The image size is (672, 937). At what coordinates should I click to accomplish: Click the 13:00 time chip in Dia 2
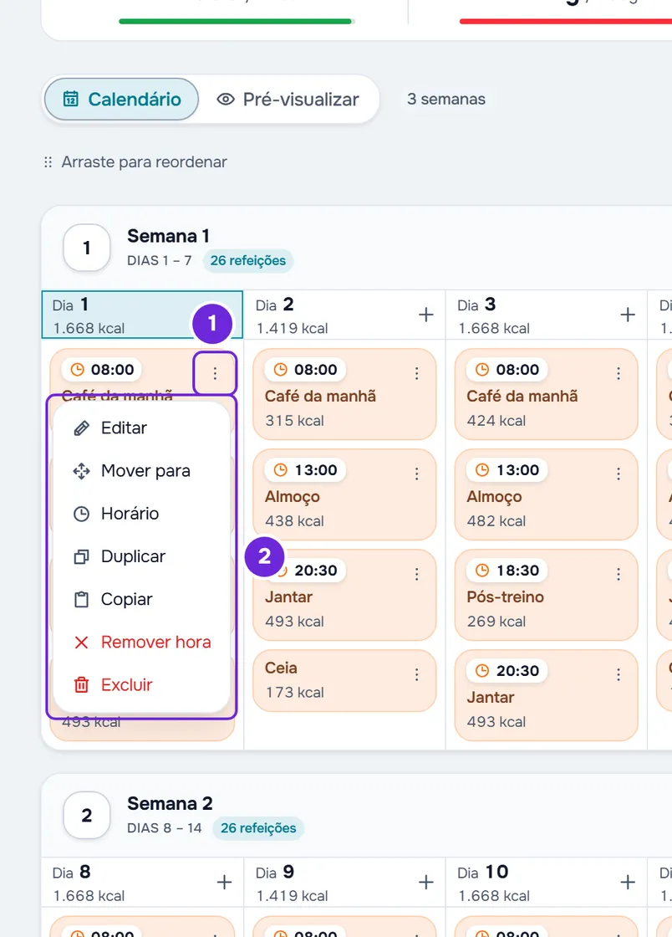tap(305, 469)
